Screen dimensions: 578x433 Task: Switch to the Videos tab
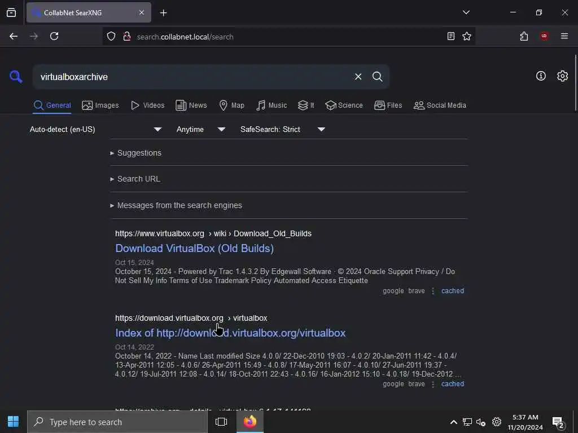147,105
